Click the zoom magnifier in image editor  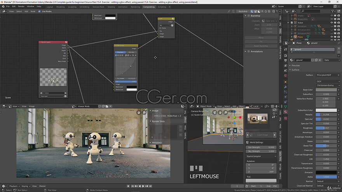click(x=144, y=112)
